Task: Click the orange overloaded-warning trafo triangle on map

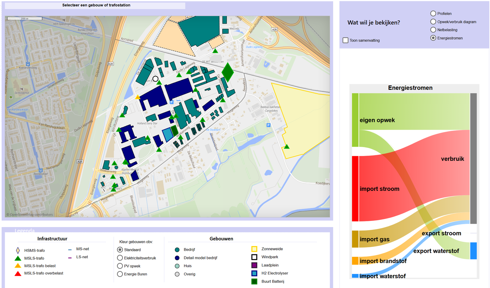Action: tap(138, 97)
